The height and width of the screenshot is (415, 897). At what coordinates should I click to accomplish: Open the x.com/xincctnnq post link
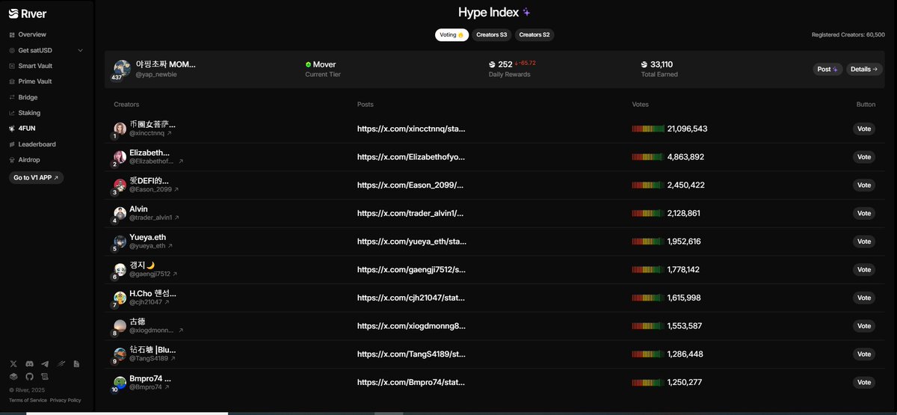click(x=411, y=129)
